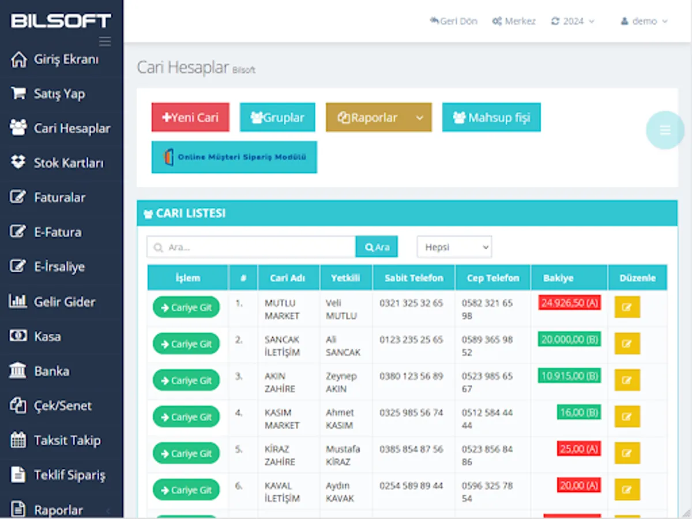Click the Yeni Cari button

click(190, 117)
